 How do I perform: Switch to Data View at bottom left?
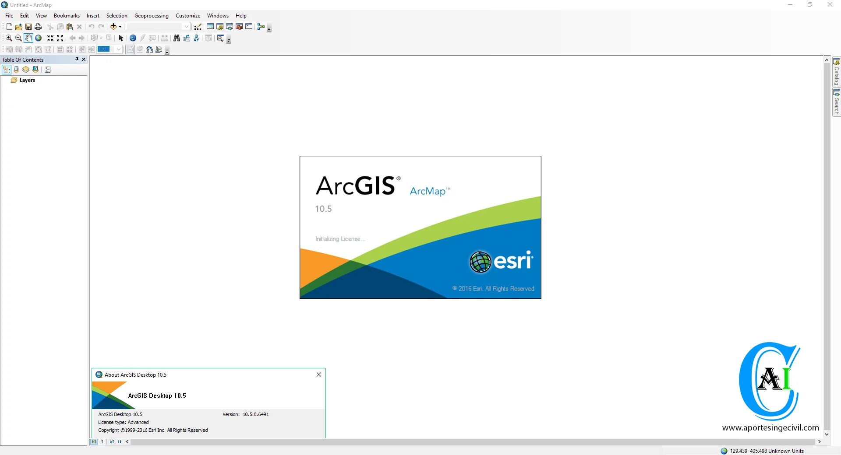[94, 441]
